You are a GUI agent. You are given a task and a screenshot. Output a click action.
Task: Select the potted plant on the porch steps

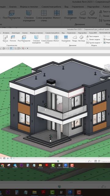(x=50, y=138)
